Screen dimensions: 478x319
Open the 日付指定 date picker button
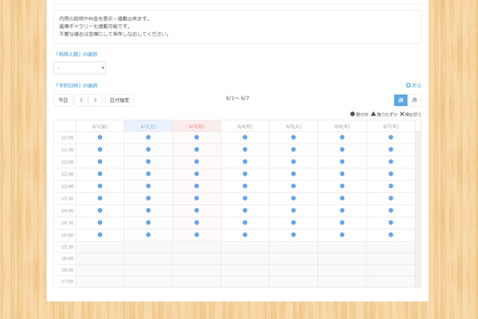119,100
